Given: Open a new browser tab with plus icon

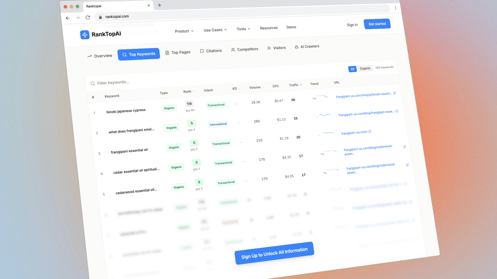Looking at the screenshot, I should point(159,5).
